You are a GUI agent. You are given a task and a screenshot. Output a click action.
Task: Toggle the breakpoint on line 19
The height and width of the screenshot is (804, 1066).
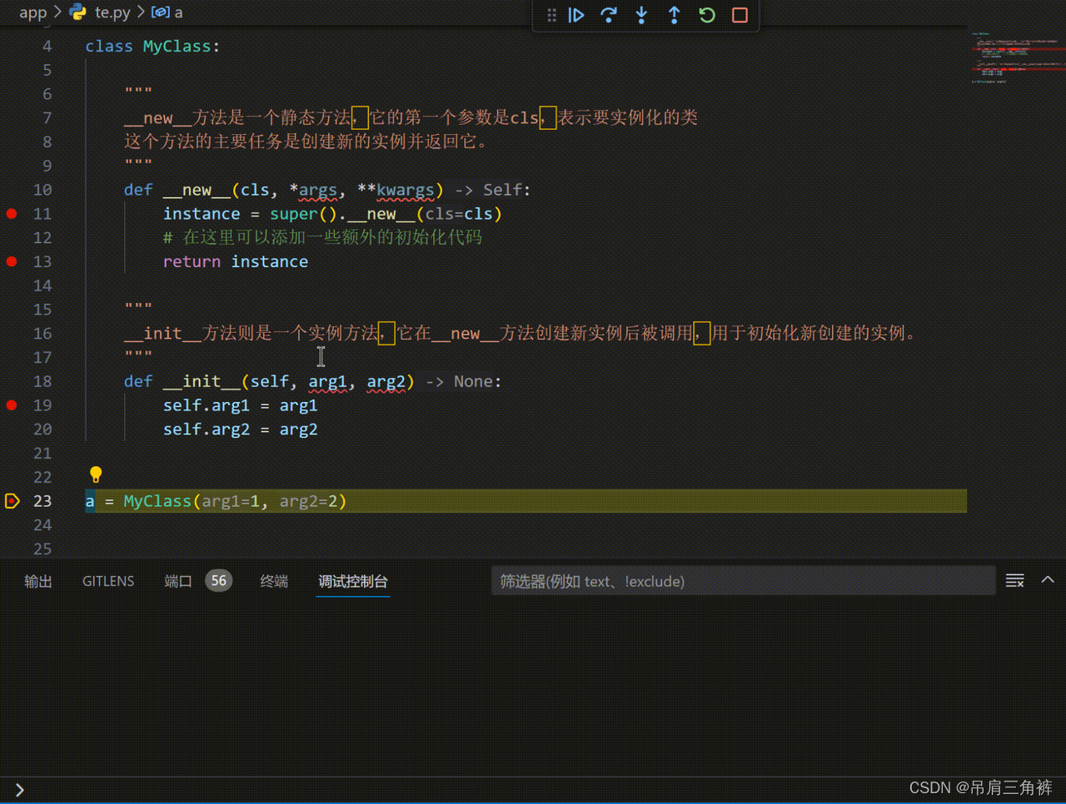click(x=12, y=405)
